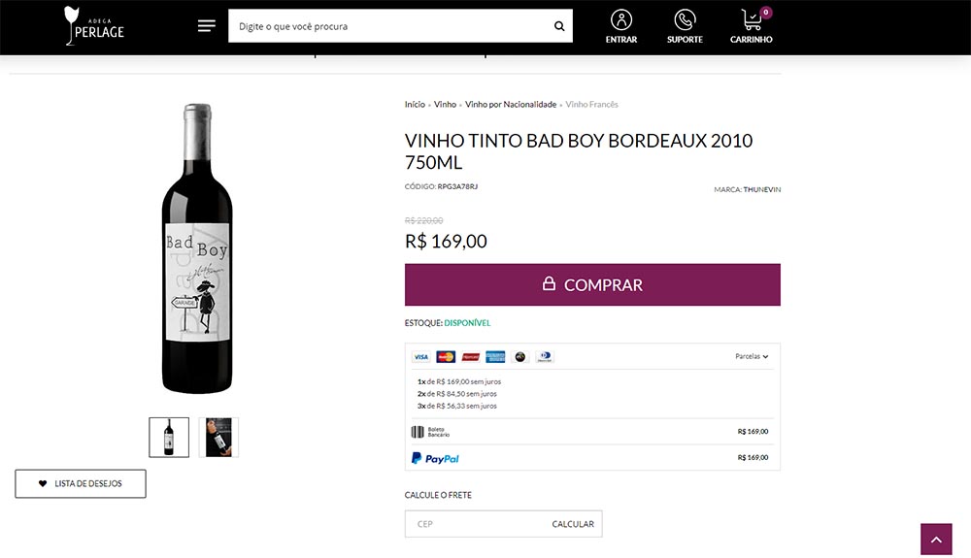The width and height of the screenshot is (971, 558).
Task: Expand the Parcelas dropdown
Action: (752, 356)
